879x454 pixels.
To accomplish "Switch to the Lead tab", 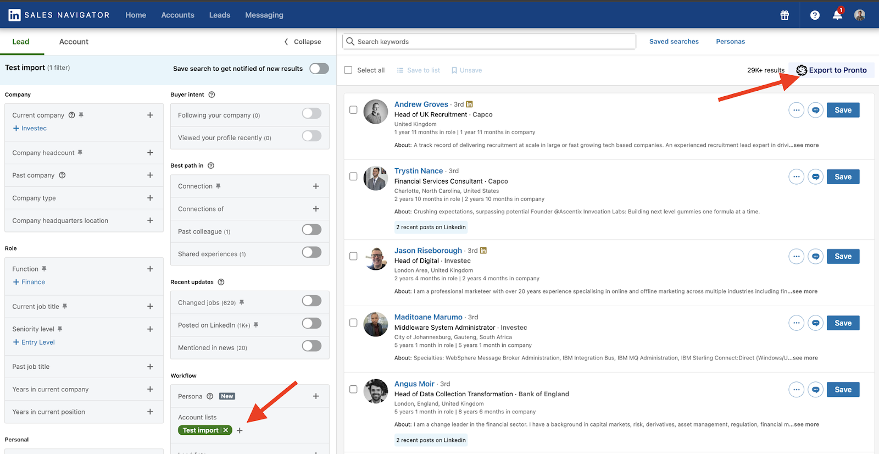I will pyautogui.click(x=21, y=42).
